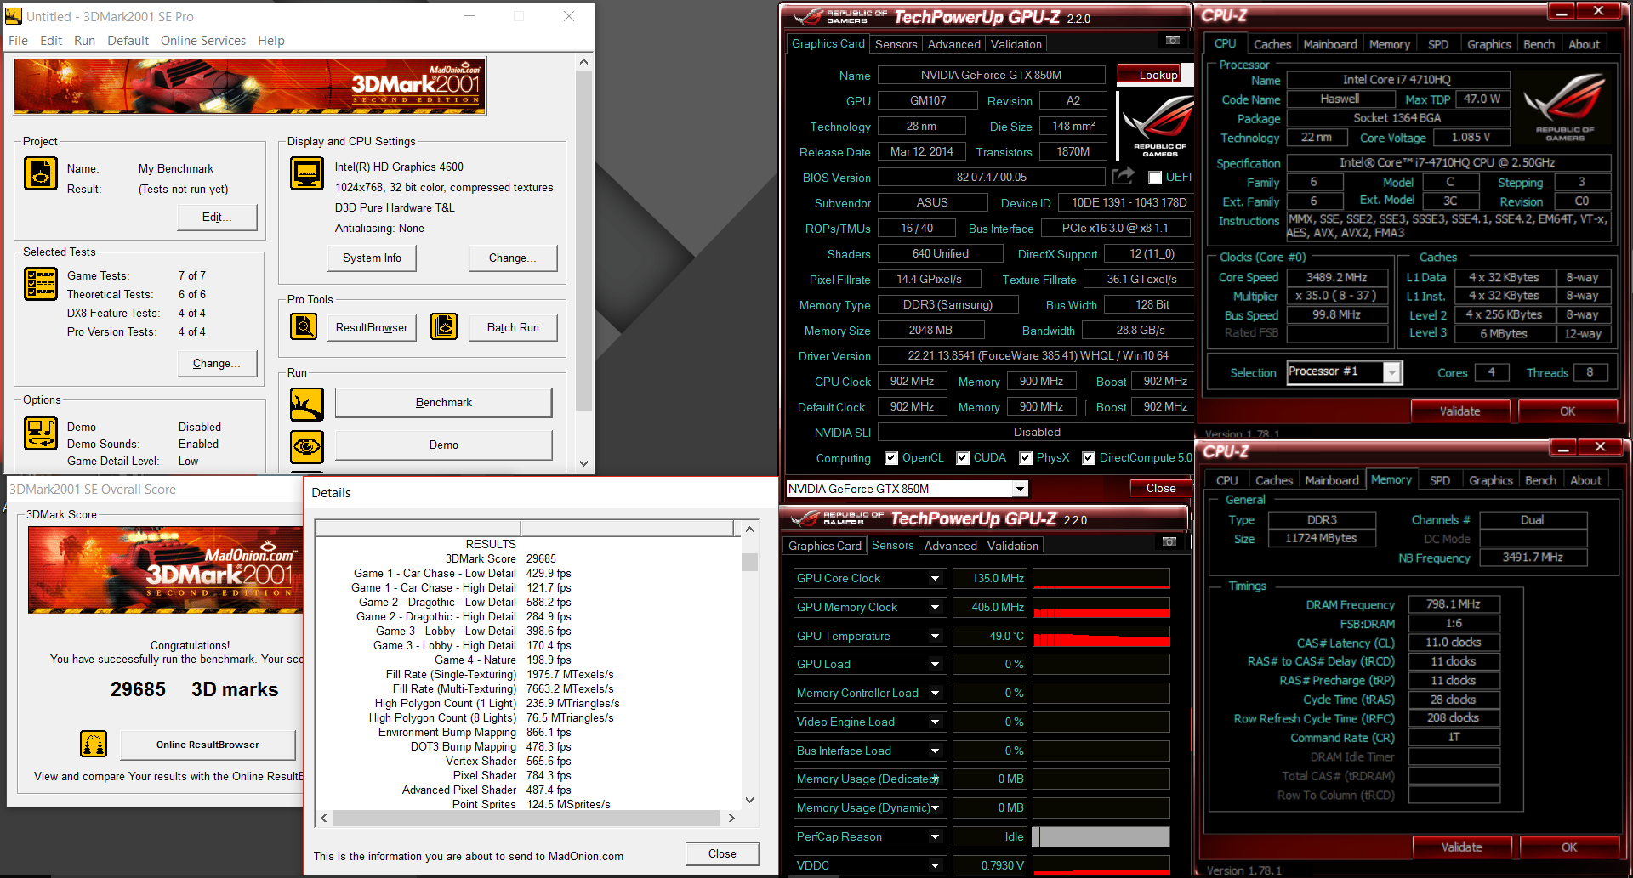The image size is (1633, 878).
Task: Click the Online ResultBrowser icon in score window
Action: (94, 744)
